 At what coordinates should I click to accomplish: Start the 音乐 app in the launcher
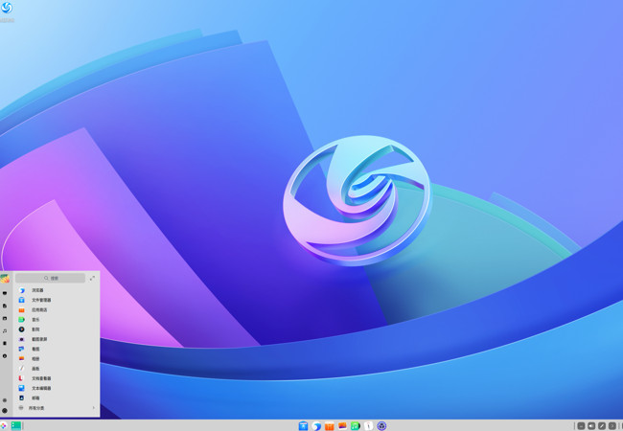pyautogui.click(x=56, y=320)
